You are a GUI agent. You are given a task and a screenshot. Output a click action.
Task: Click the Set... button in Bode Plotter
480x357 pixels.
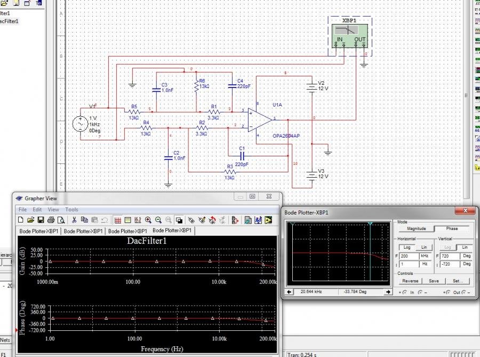458,281
